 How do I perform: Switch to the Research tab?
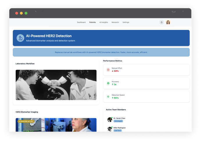(x=115, y=22)
